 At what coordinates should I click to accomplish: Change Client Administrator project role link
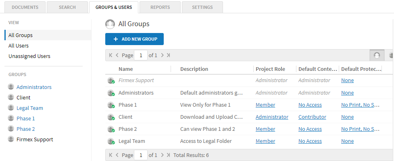pos(272,117)
